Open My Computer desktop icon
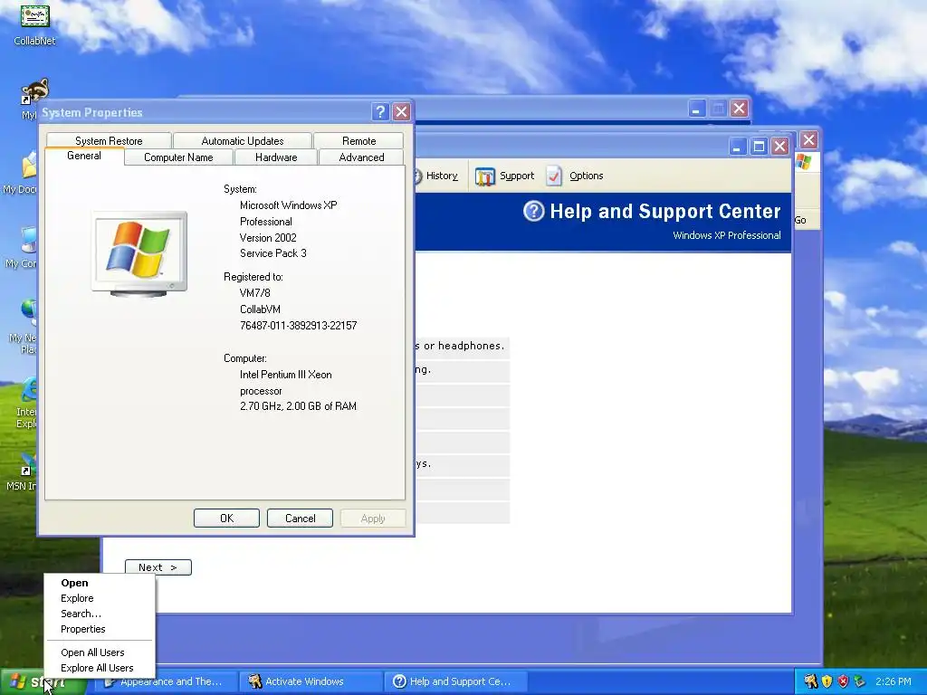The image size is (927, 695). coord(28,239)
